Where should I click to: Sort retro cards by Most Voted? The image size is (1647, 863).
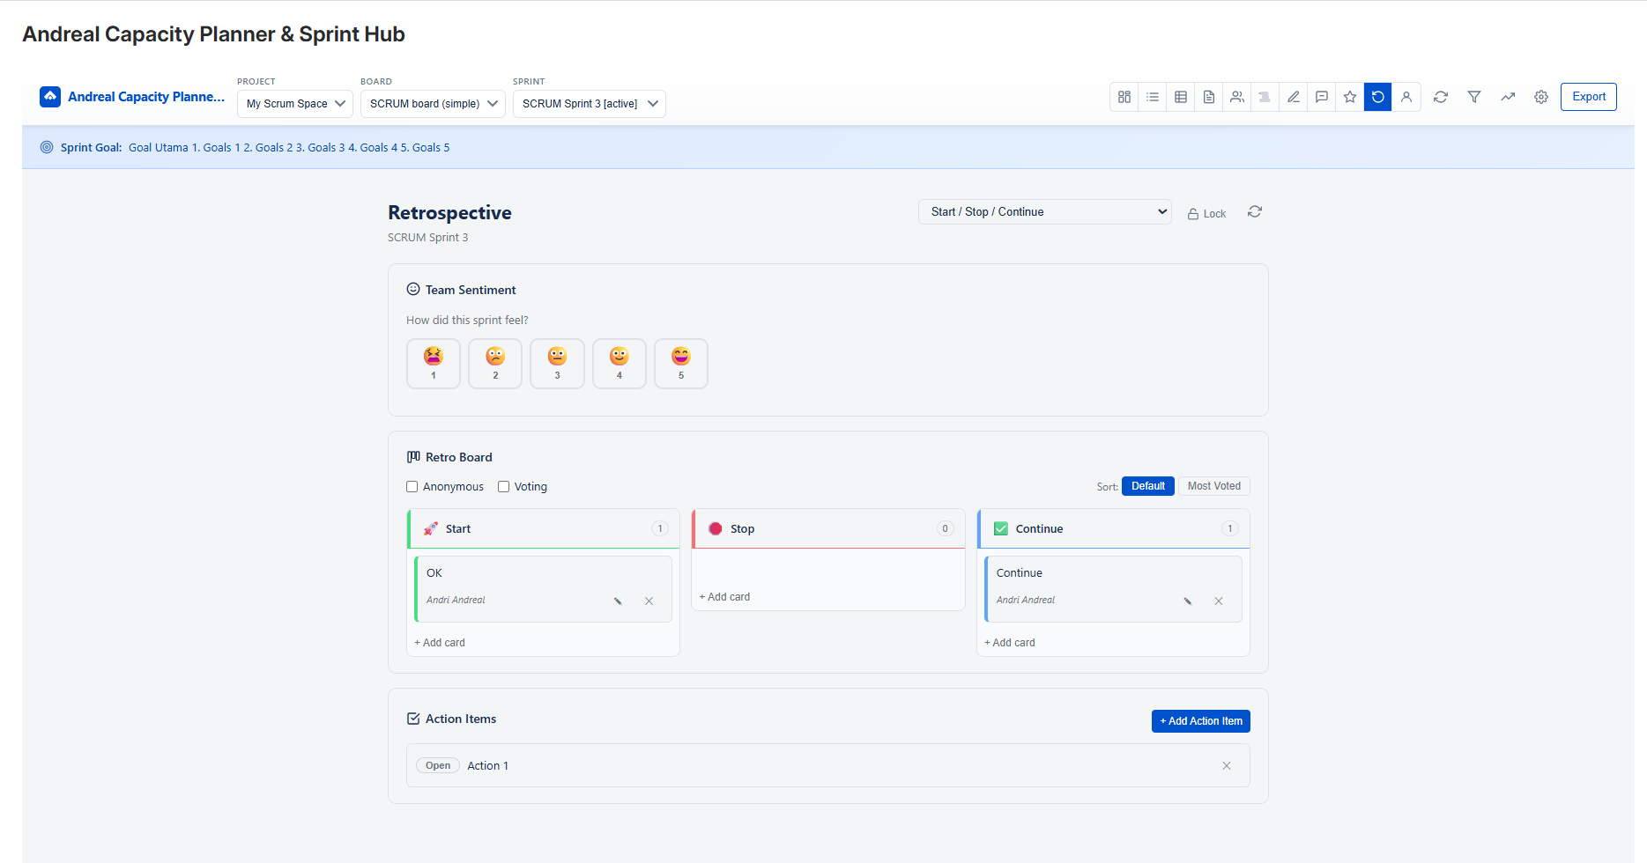[1213, 486]
